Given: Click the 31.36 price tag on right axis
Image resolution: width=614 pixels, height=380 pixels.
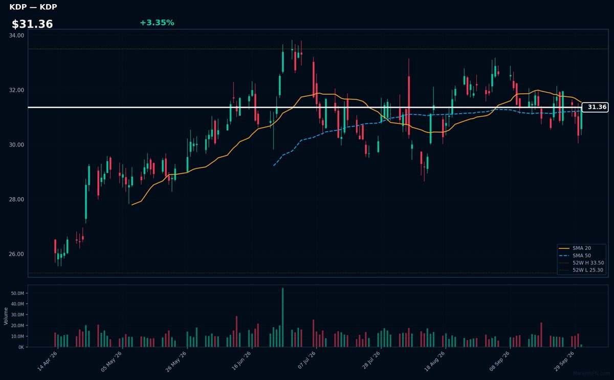Looking at the screenshot, I should click(x=595, y=107).
